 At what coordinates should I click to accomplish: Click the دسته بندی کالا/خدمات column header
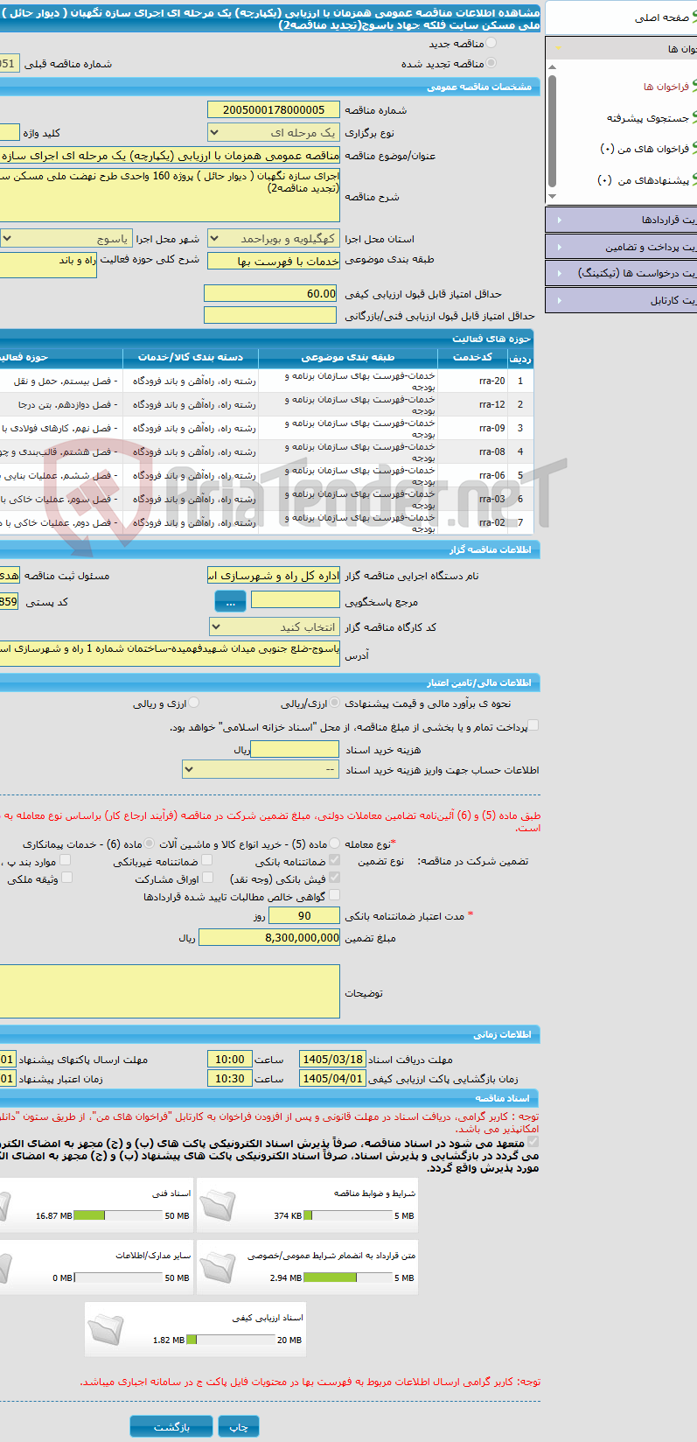tap(191, 357)
